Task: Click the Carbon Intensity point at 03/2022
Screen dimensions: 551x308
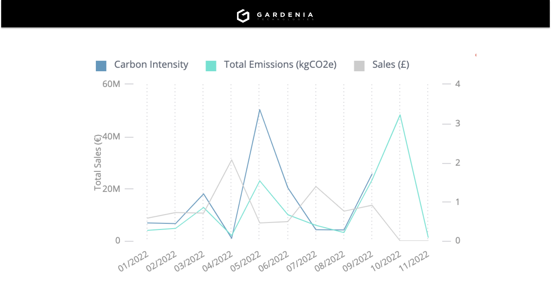Action: pos(203,194)
